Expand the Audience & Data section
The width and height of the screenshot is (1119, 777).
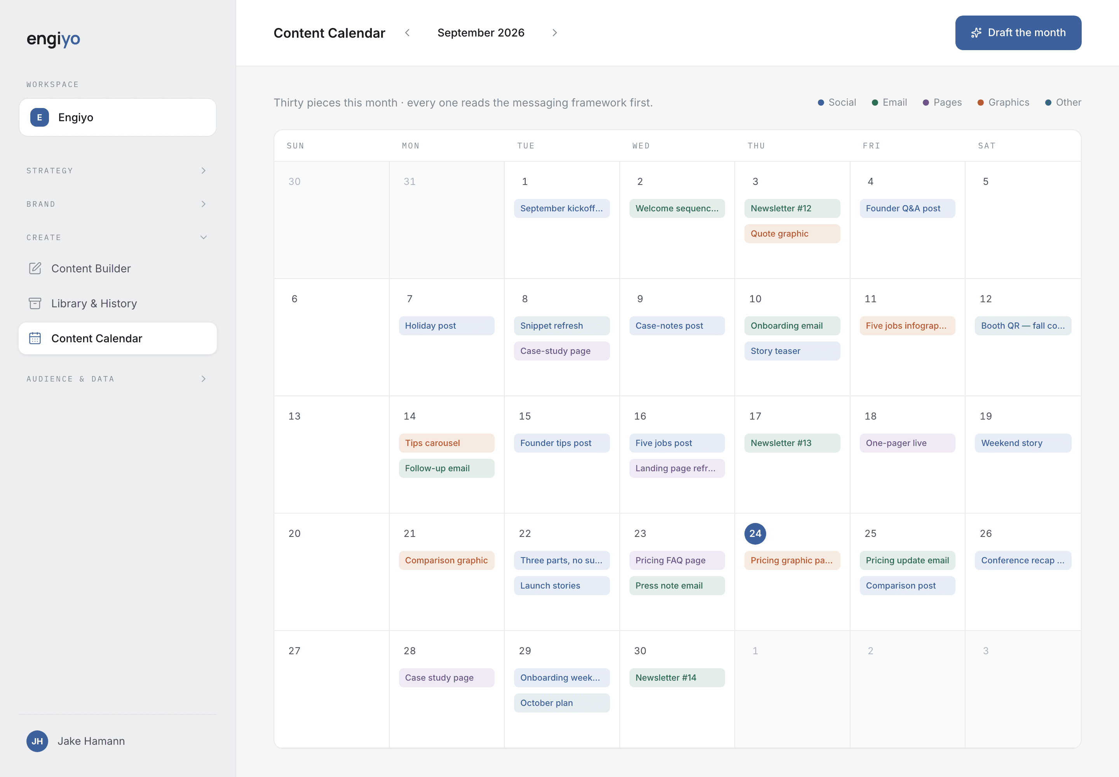[117, 379]
